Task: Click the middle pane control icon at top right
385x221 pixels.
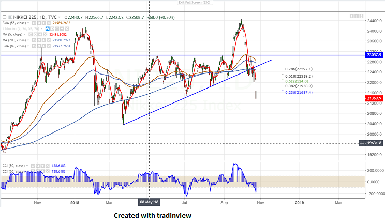Action: click(357, 16)
